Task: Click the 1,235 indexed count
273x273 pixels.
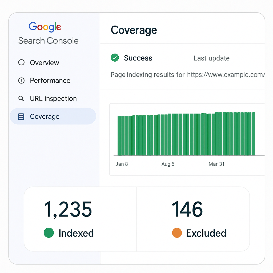Action: [68, 209]
